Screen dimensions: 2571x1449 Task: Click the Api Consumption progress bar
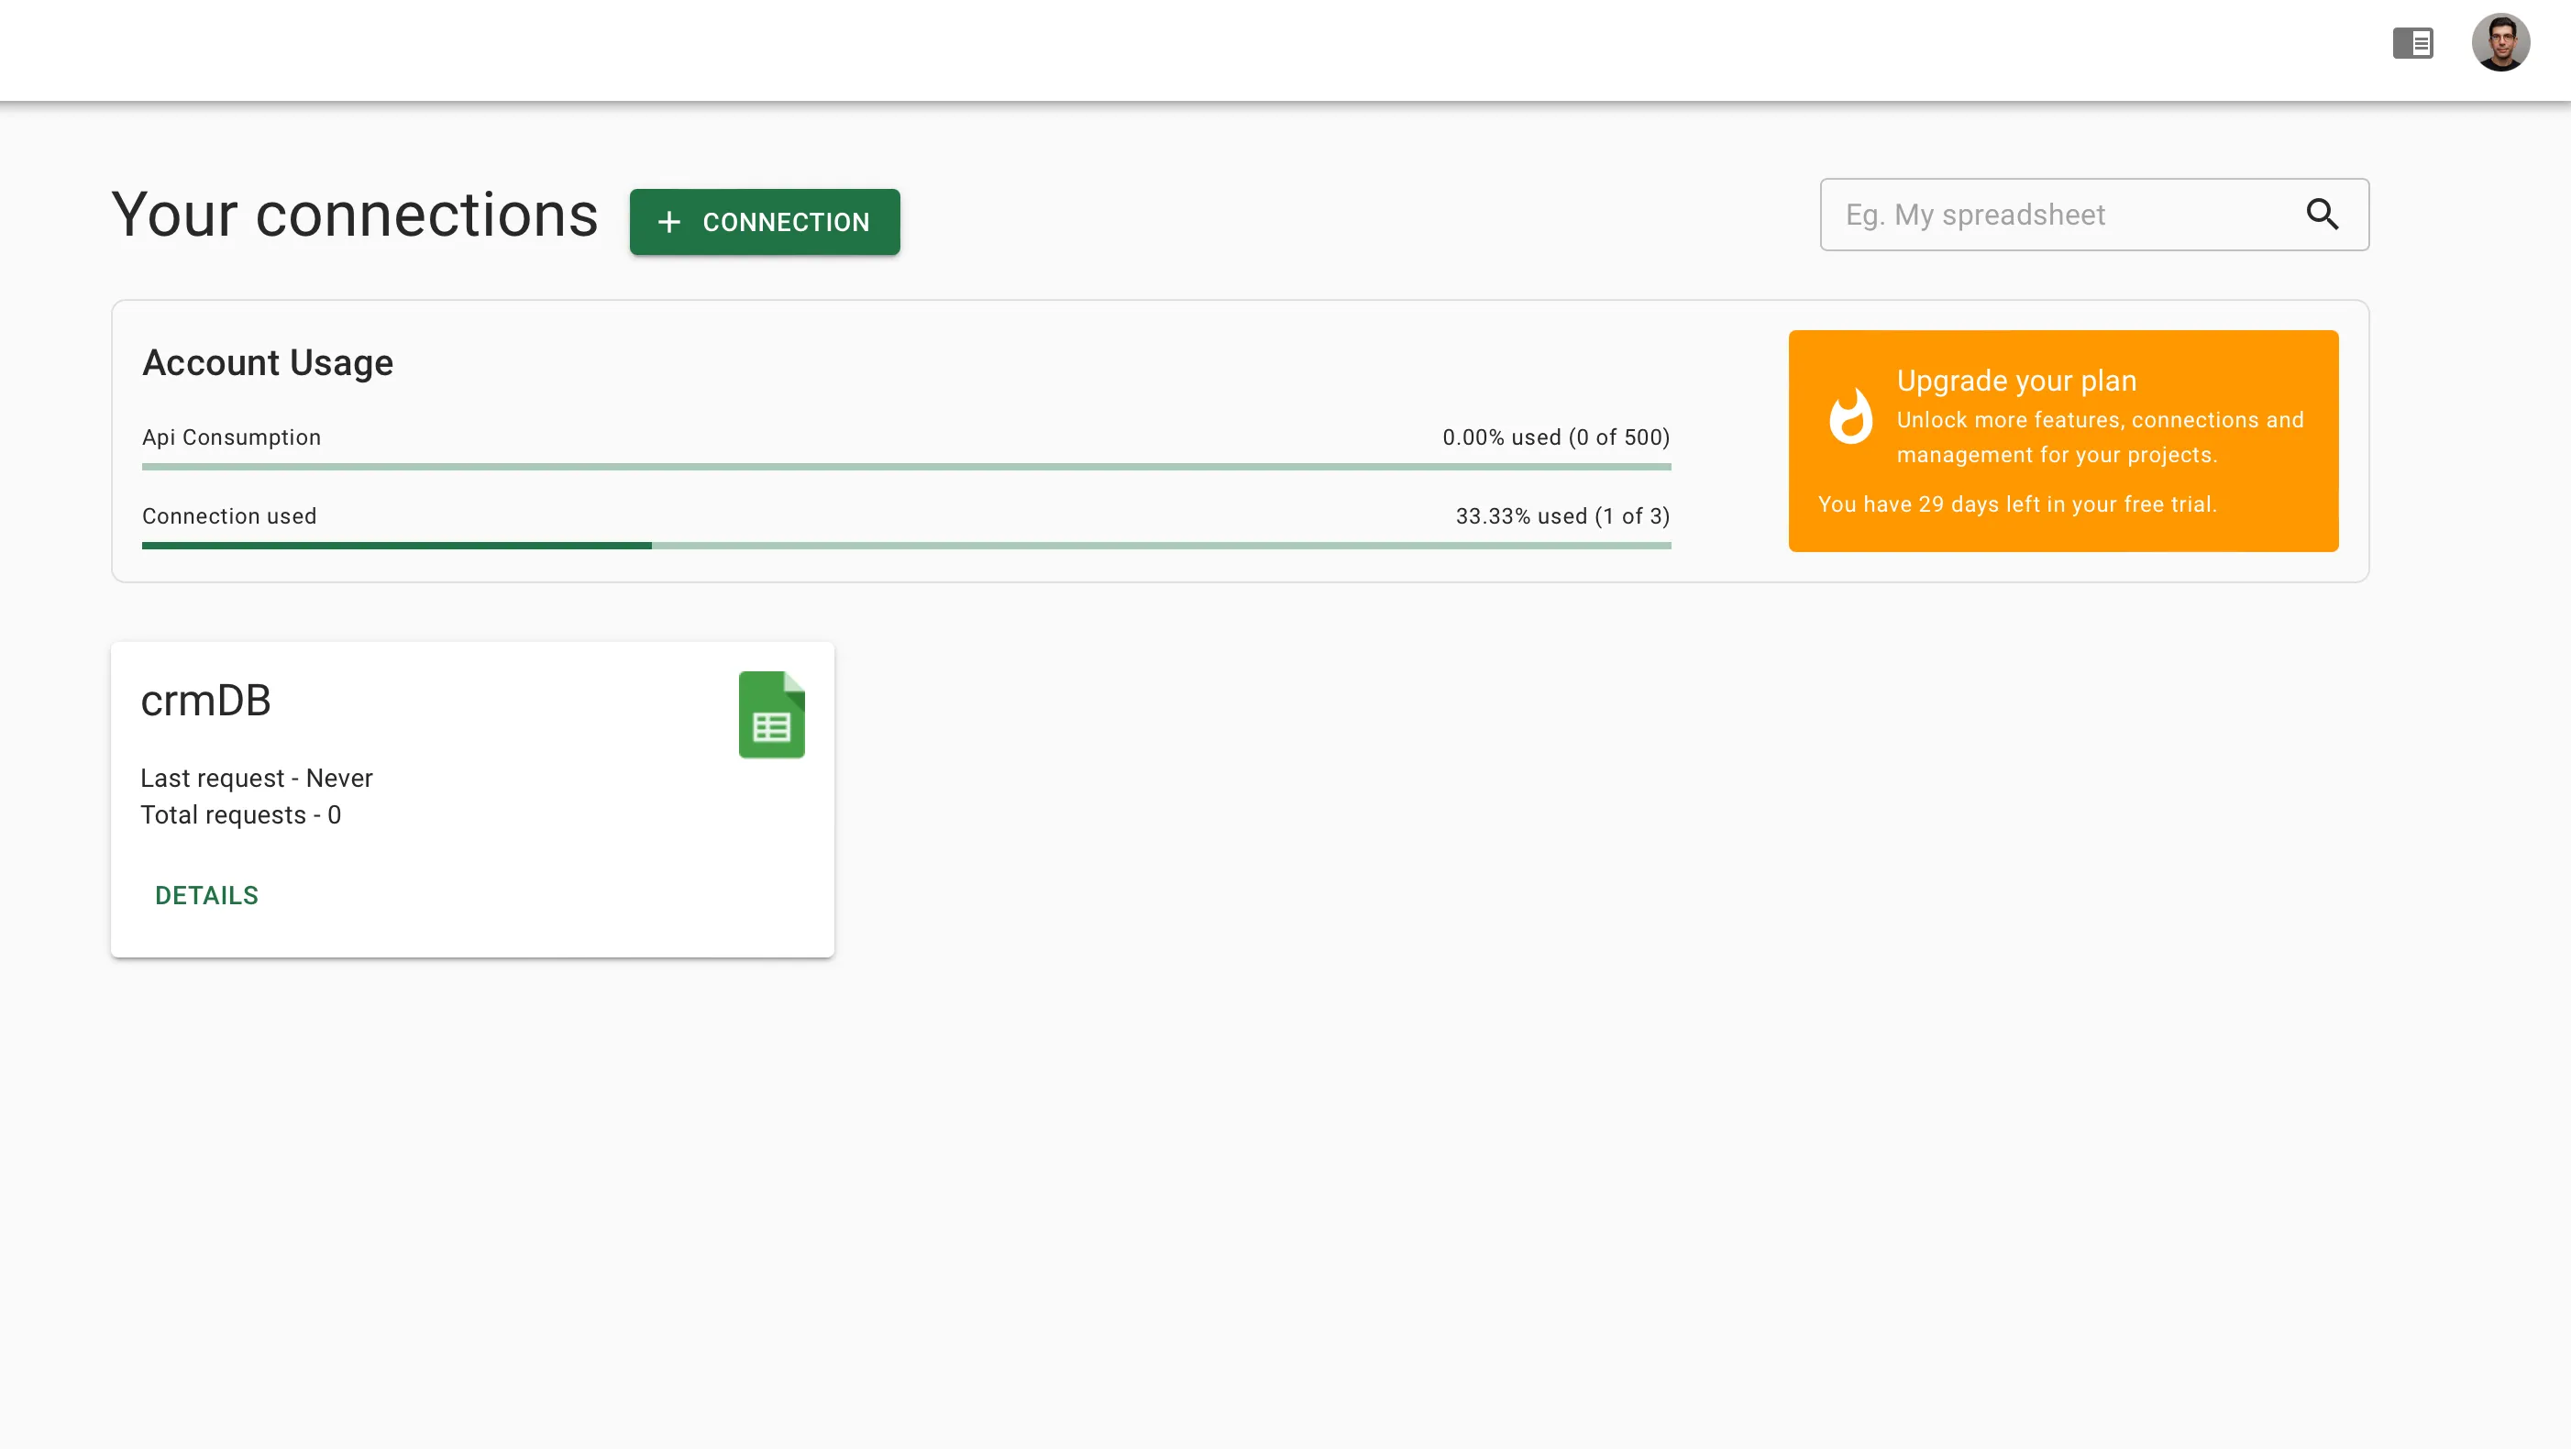click(x=905, y=465)
